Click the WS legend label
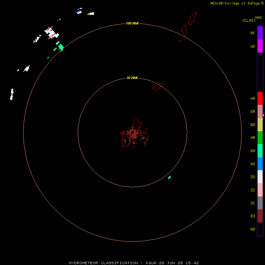 [253, 164]
